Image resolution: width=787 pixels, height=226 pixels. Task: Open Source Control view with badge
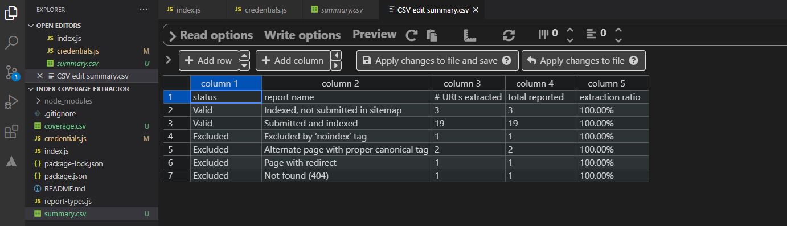click(12, 73)
